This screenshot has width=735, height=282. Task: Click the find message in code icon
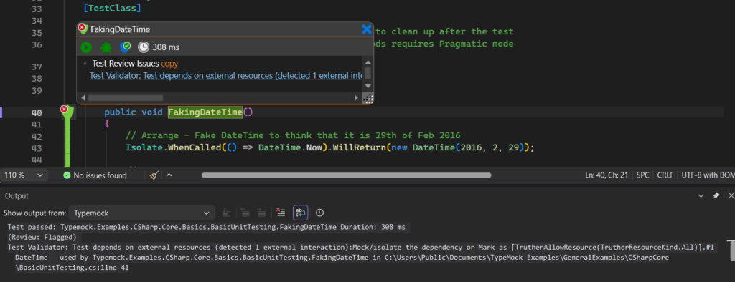coord(226,213)
